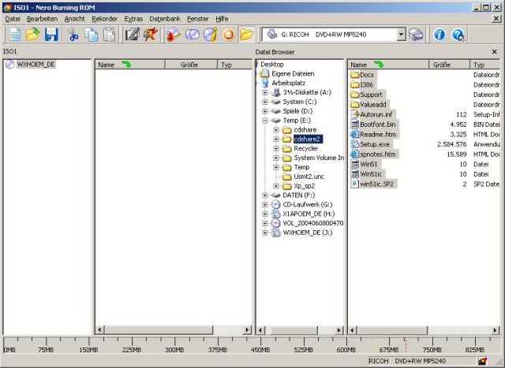This screenshot has height=368, width=505.
Task: Open the Extras menu
Action: pos(133,19)
